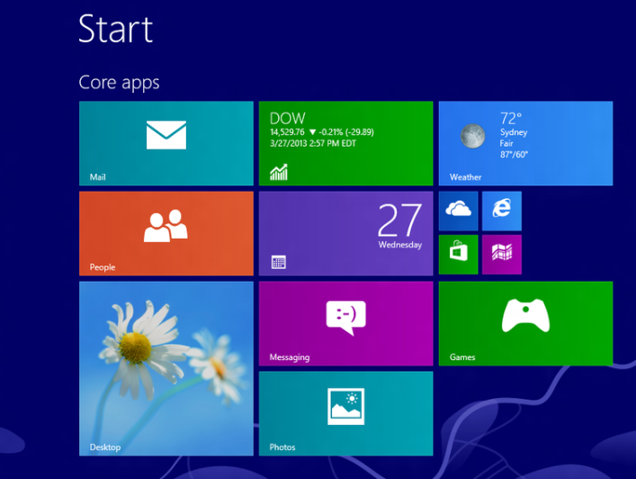
Task: Open the Weather tile for Sydney
Action: point(525,143)
